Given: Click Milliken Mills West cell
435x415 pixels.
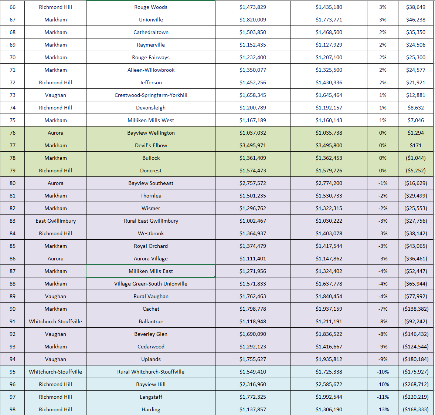Looking at the screenshot, I should (151, 120).
